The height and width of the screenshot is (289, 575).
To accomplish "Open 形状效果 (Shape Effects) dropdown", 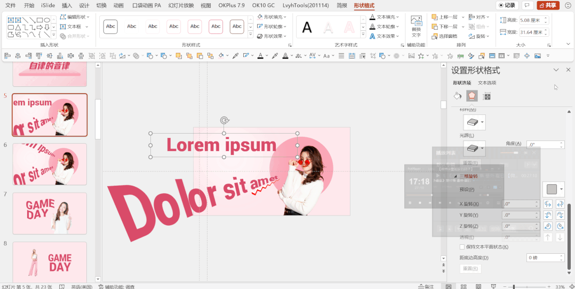I will [271, 36].
